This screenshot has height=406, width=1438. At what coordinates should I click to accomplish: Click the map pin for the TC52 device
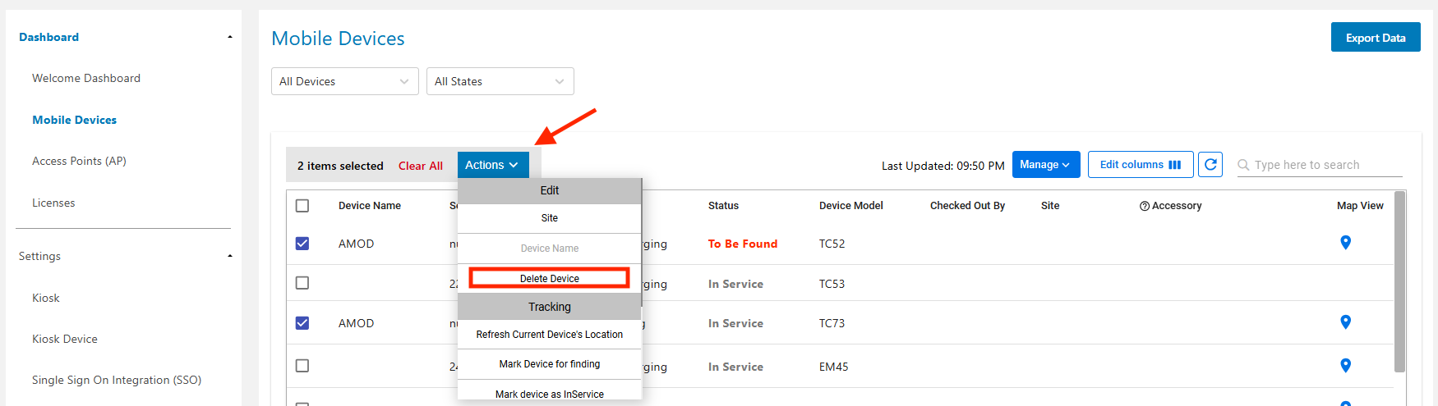[1345, 243]
